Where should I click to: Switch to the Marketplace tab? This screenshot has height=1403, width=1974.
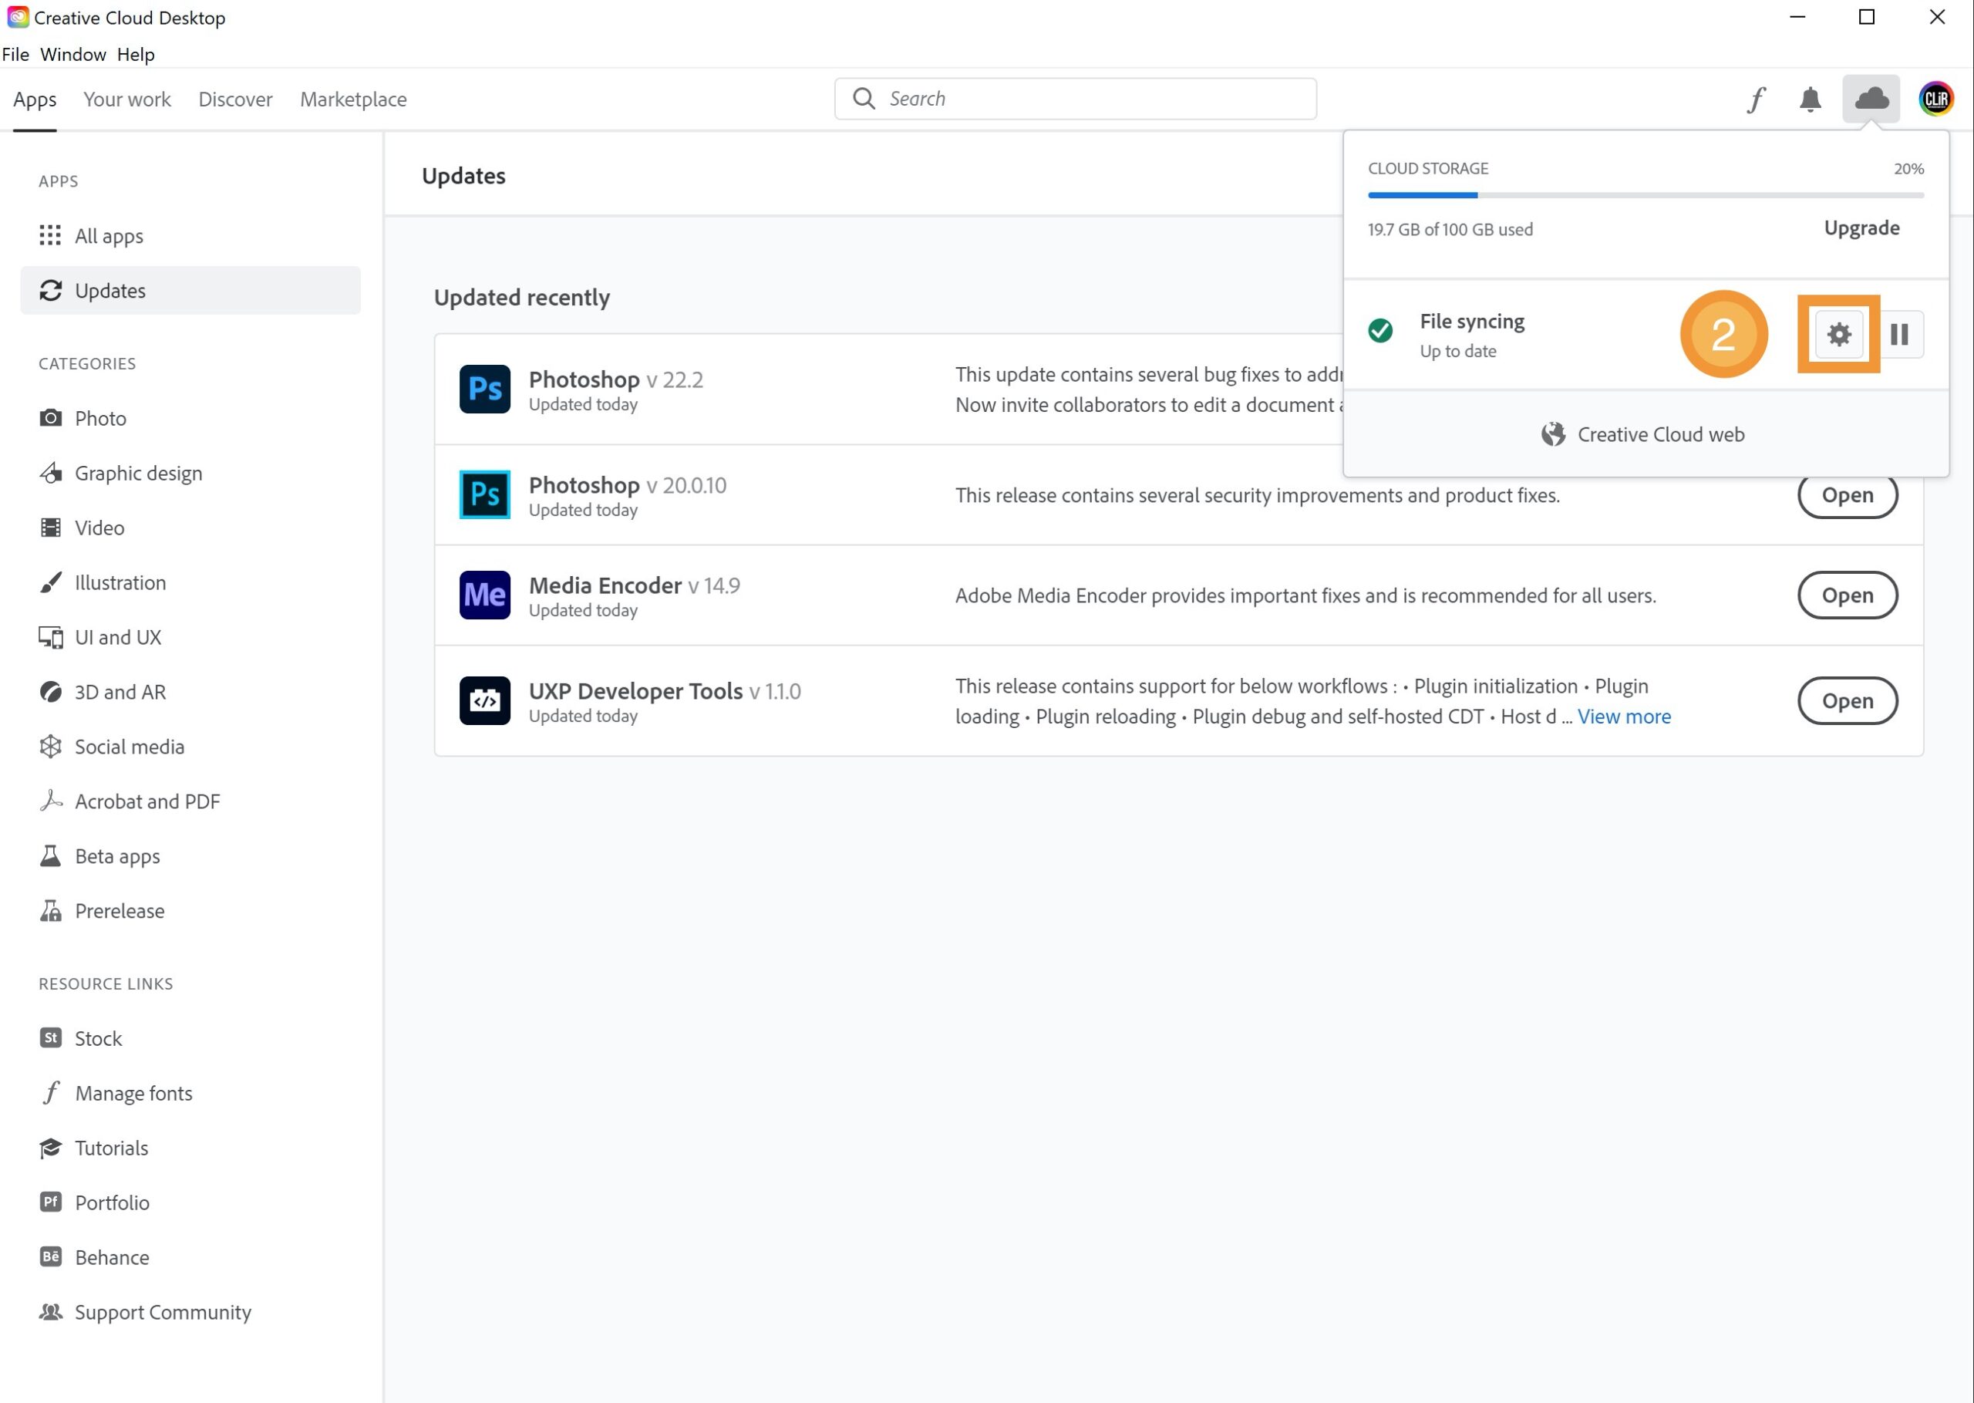[353, 99]
